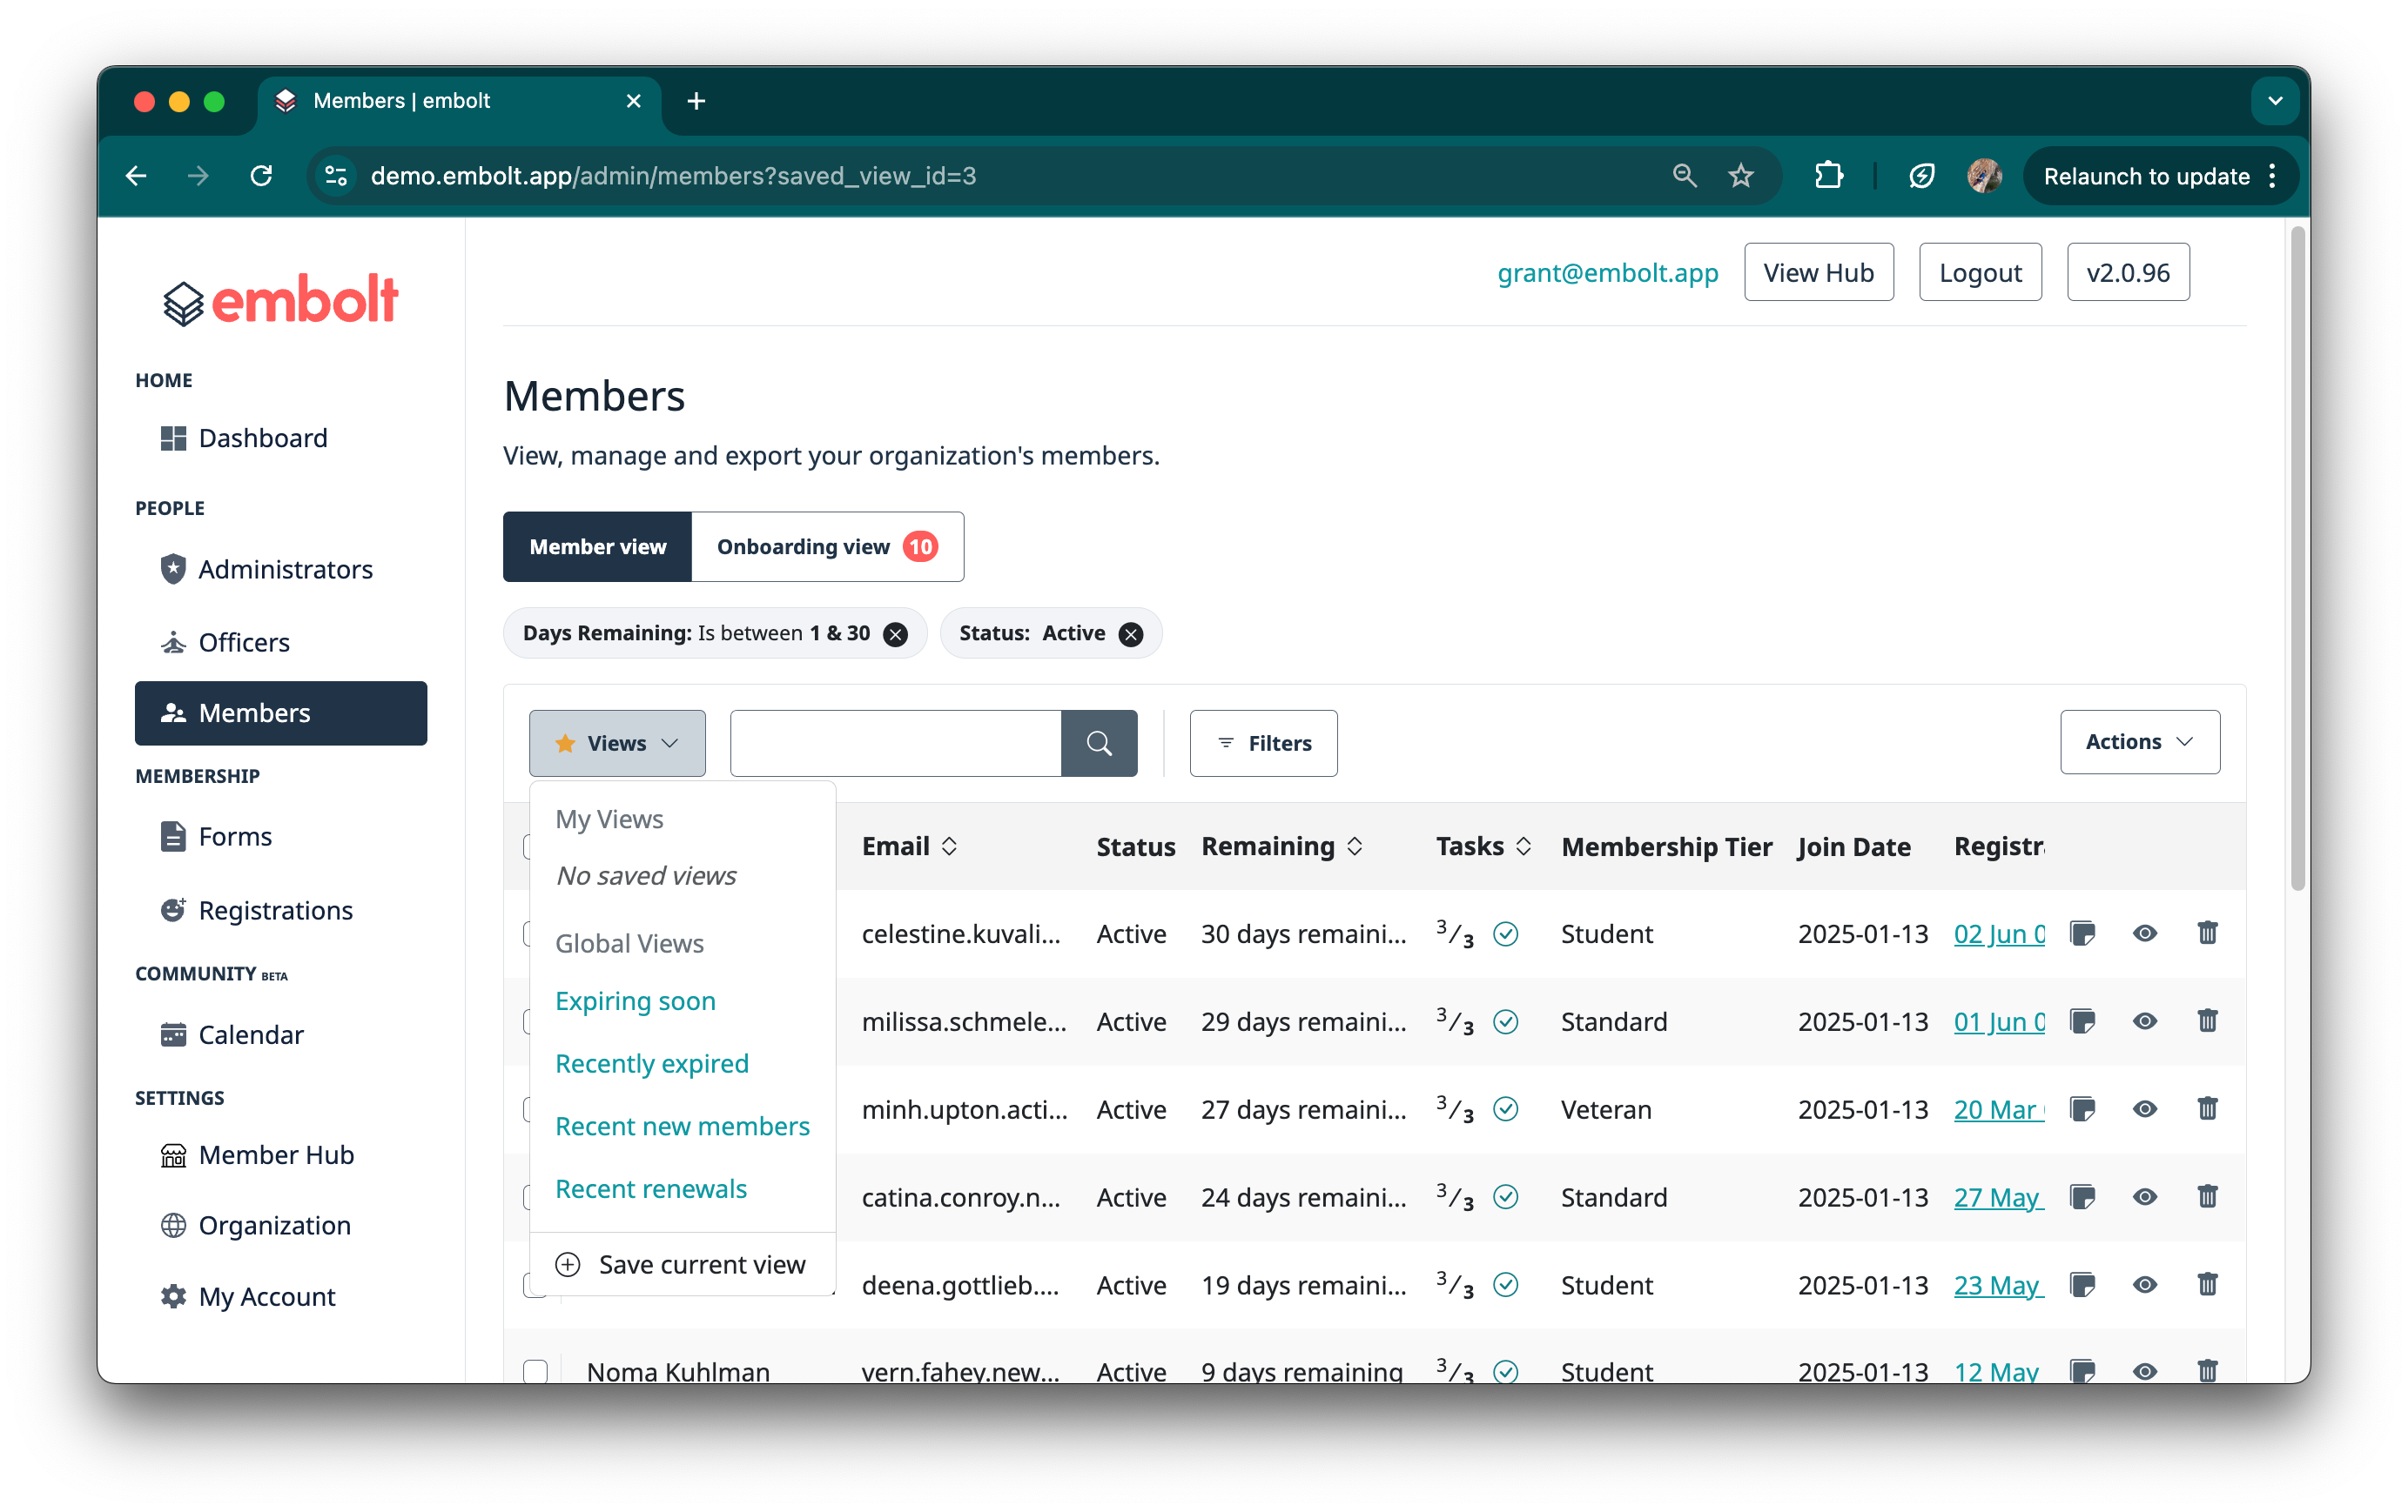This screenshot has height=1512, width=2408.
Task: Open the Actions dropdown
Action: (2139, 741)
